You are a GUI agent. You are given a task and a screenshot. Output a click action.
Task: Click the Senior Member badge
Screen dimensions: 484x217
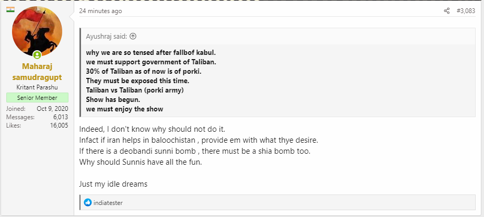click(37, 98)
